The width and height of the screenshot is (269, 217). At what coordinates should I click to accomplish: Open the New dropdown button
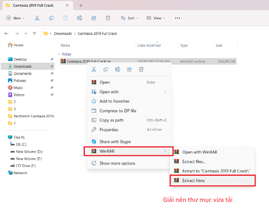pyautogui.click(x=16, y=18)
